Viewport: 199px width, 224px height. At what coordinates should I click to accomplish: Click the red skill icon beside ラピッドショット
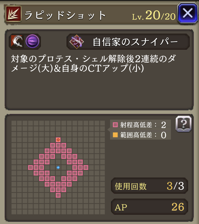[x=13, y=14]
